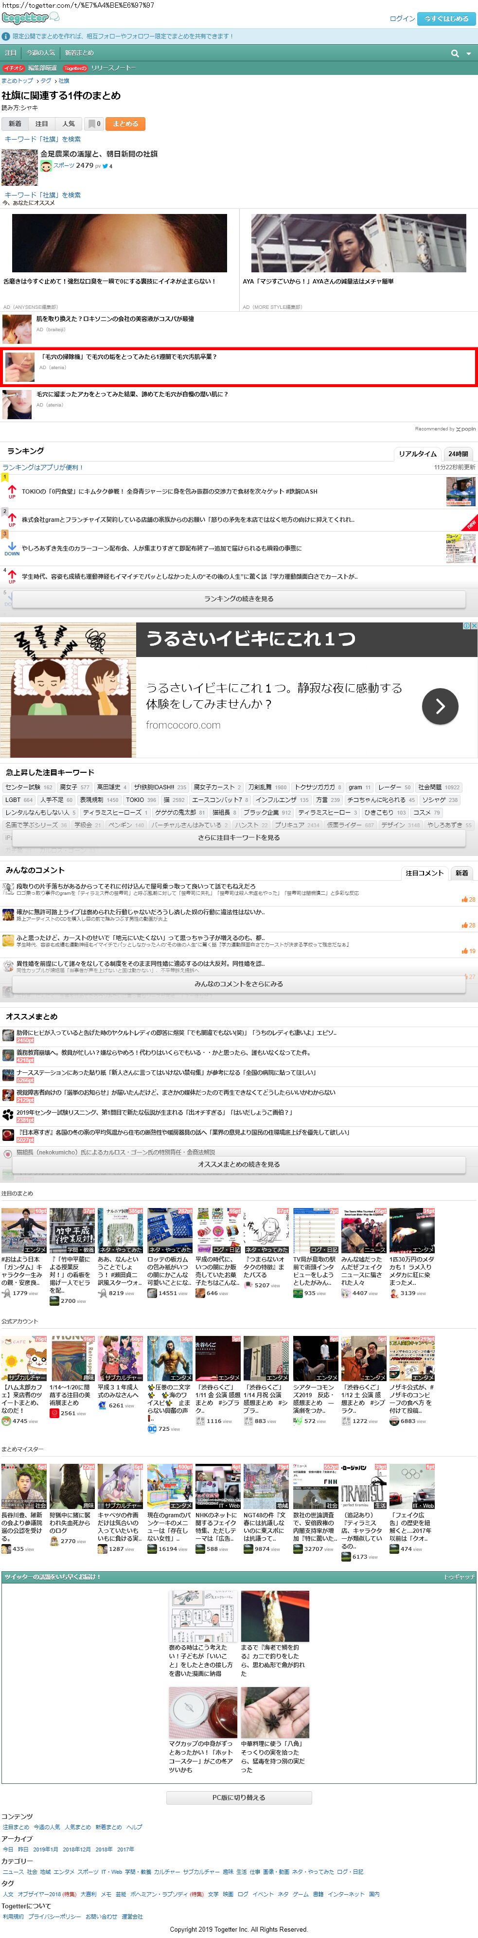Select the 新着 sort tab

(15, 124)
